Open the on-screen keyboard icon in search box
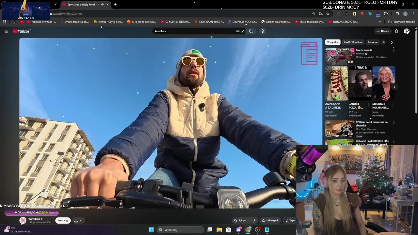418x235 pixels. point(238,31)
